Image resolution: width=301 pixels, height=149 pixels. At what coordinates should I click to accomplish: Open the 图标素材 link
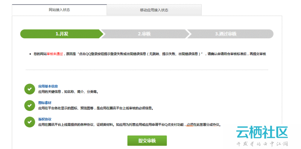pos(45,103)
